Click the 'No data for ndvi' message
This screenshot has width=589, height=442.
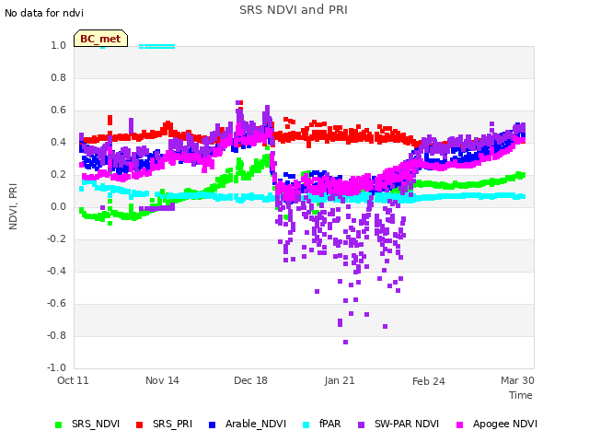tap(44, 13)
